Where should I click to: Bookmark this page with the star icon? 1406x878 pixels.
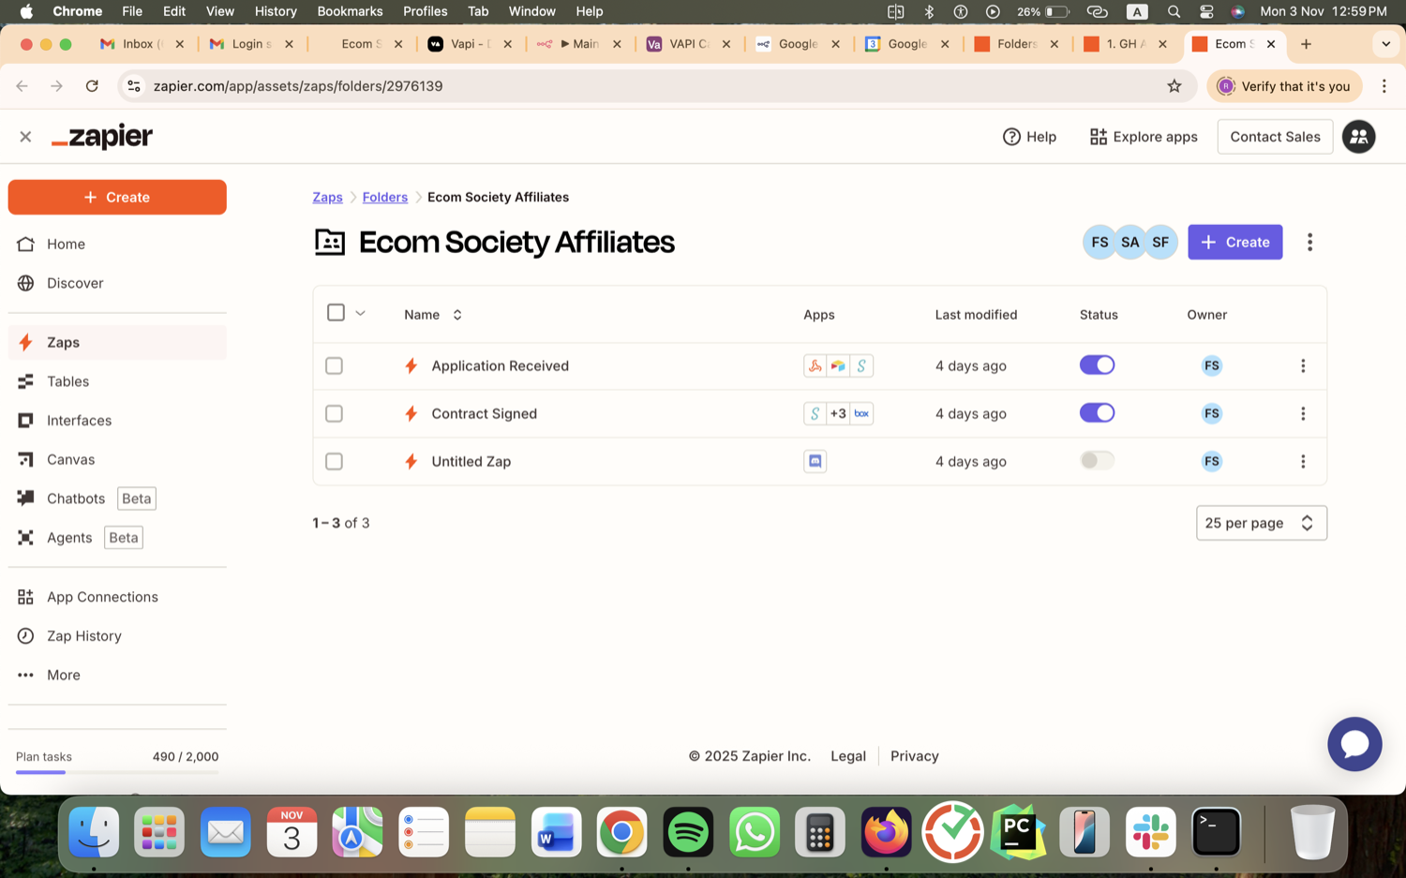(x=1174, y=86)
